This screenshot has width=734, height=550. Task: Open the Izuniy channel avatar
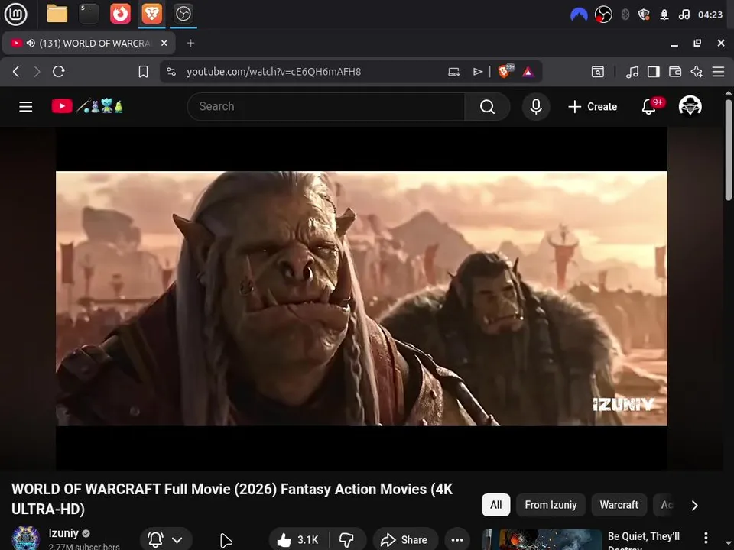[25, 538]
